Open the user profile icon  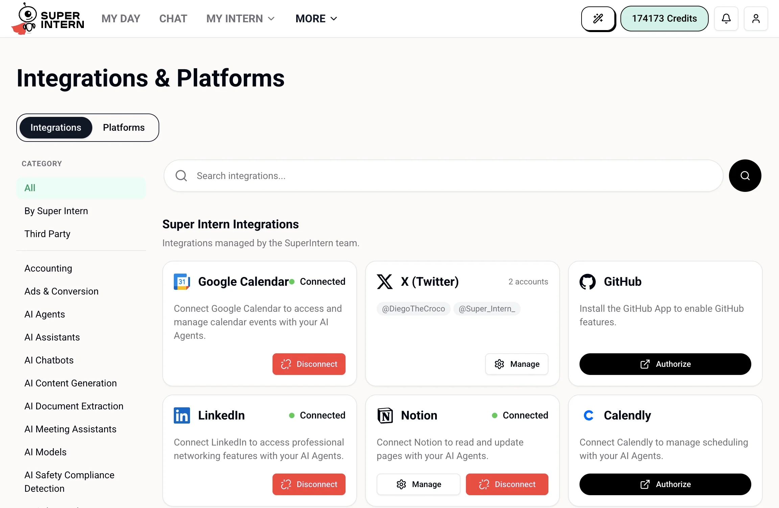(756, 19)
